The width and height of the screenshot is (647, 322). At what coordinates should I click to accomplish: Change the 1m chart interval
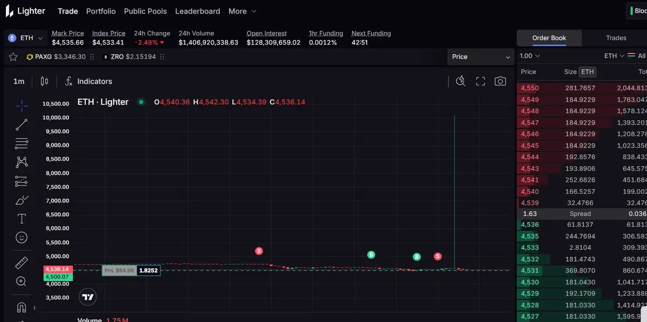pyautogui.click(x=19, y=81)
